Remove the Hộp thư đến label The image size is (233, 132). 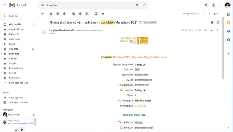[x=156, y=22]
